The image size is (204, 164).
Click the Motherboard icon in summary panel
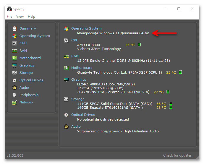click(66, 68)
